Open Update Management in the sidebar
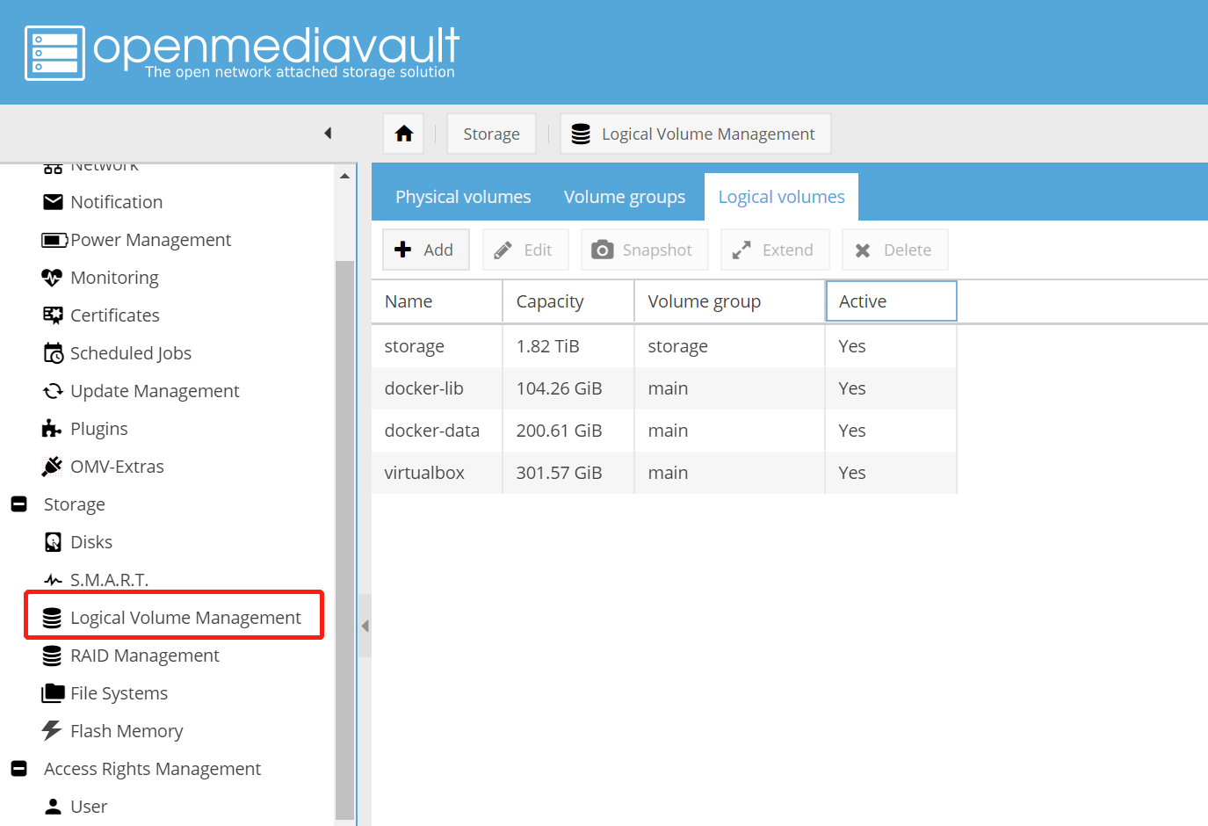This screenshot has width=1208, height=826. (155, 391)
